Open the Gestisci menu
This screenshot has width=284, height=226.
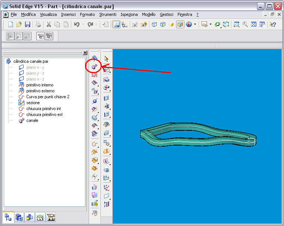[x=166, y=14]
